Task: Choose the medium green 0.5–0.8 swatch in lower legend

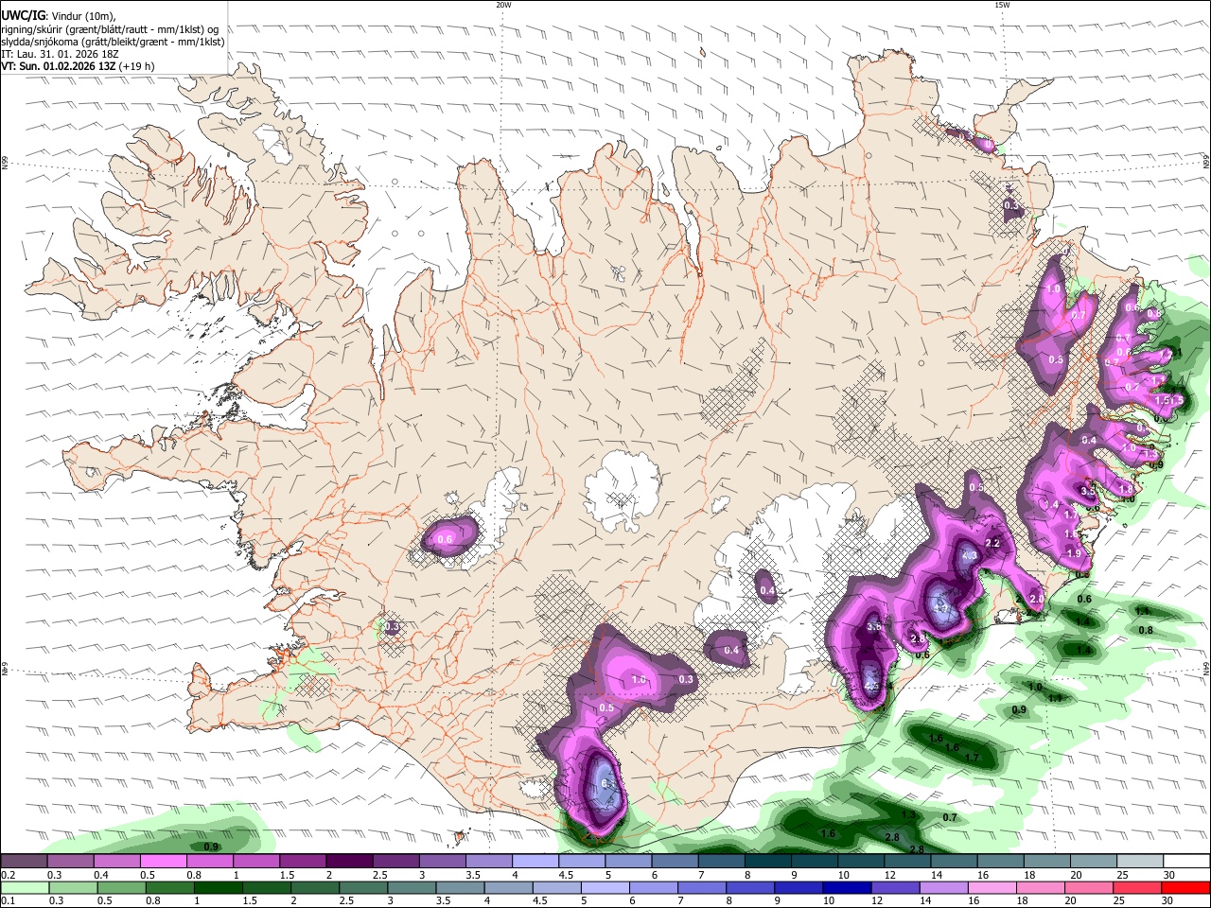Action: tap(122, 888)
